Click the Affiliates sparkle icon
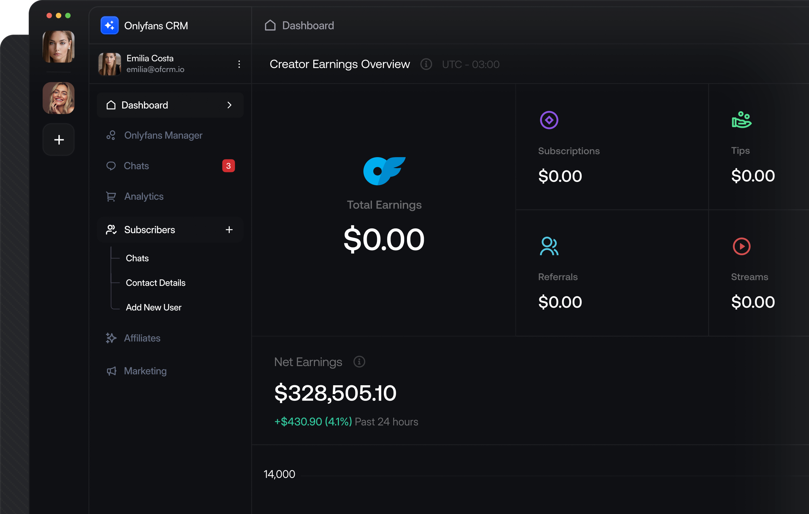The height and width of the screenshot is (514, 809). coord(111,338)
